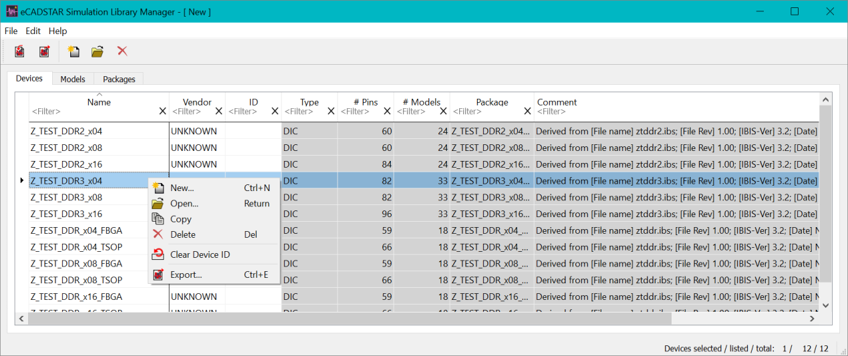Screen dimensions: 848x356
Task: Click the 96 pins cell of Z_TEST_DDR3_x16
Action: [366, 214]
